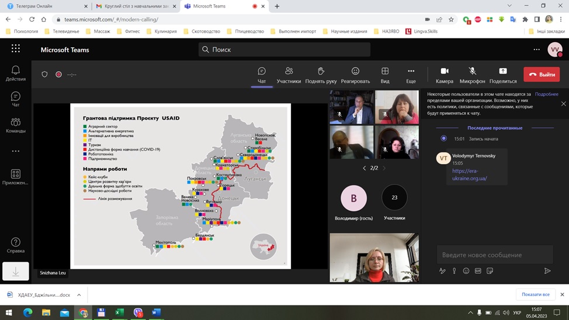Image resolution: width=569 pixels, height=320 pixels.
Task: Click the download desktop app button
Action: [16, 272]
